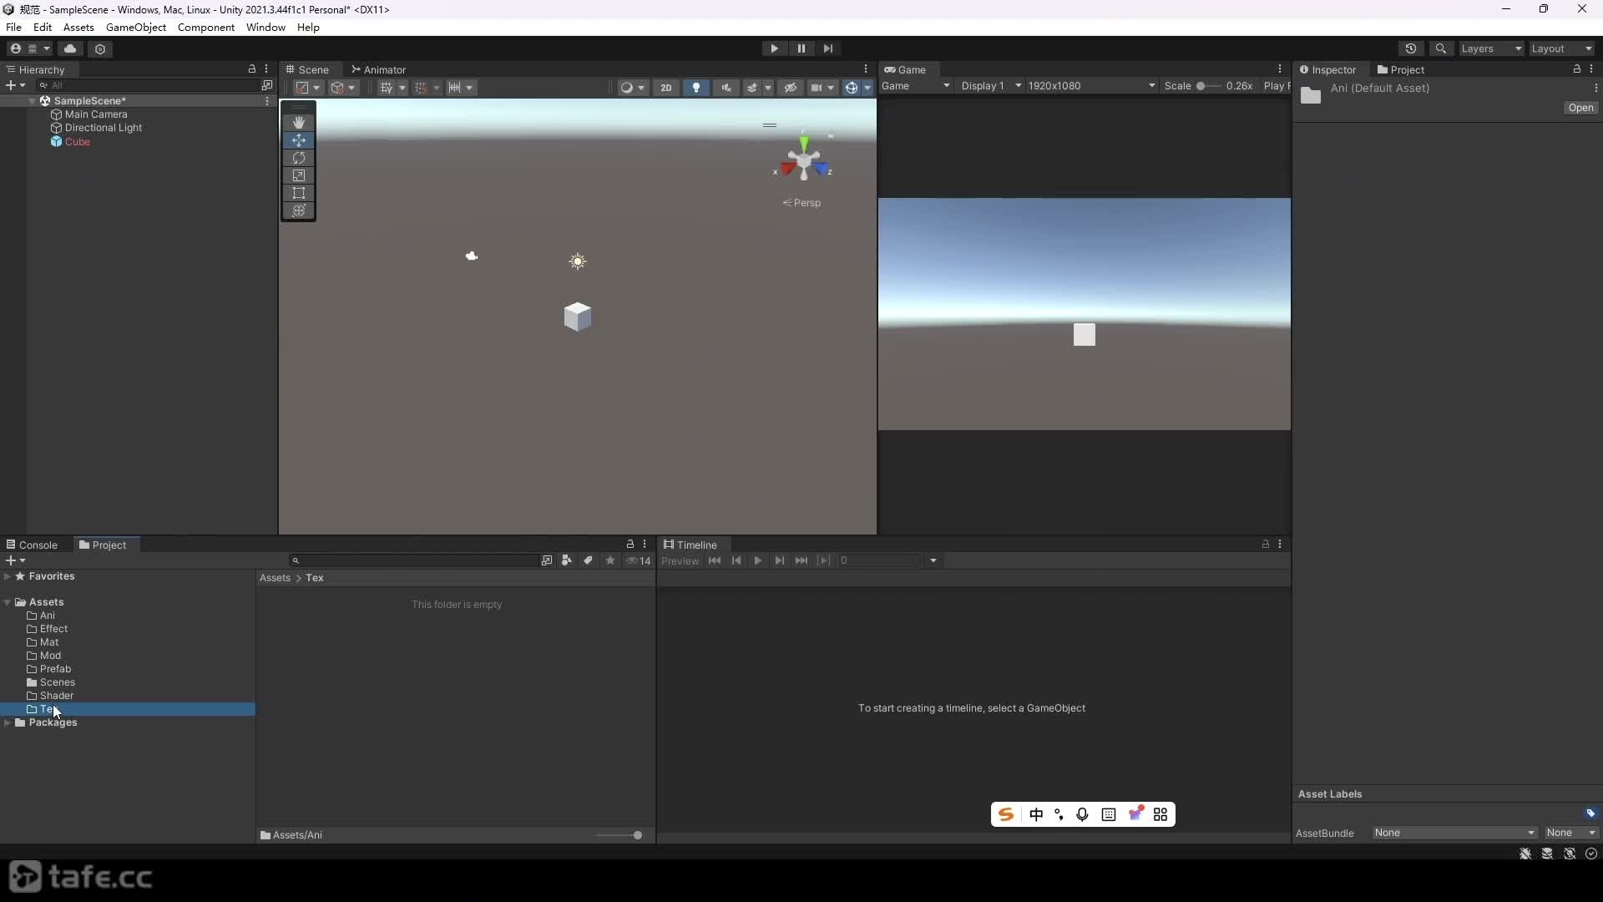The height and width of the screenshot is (902, 1603).
Task: Click the Step frame button
Action: 827,48
